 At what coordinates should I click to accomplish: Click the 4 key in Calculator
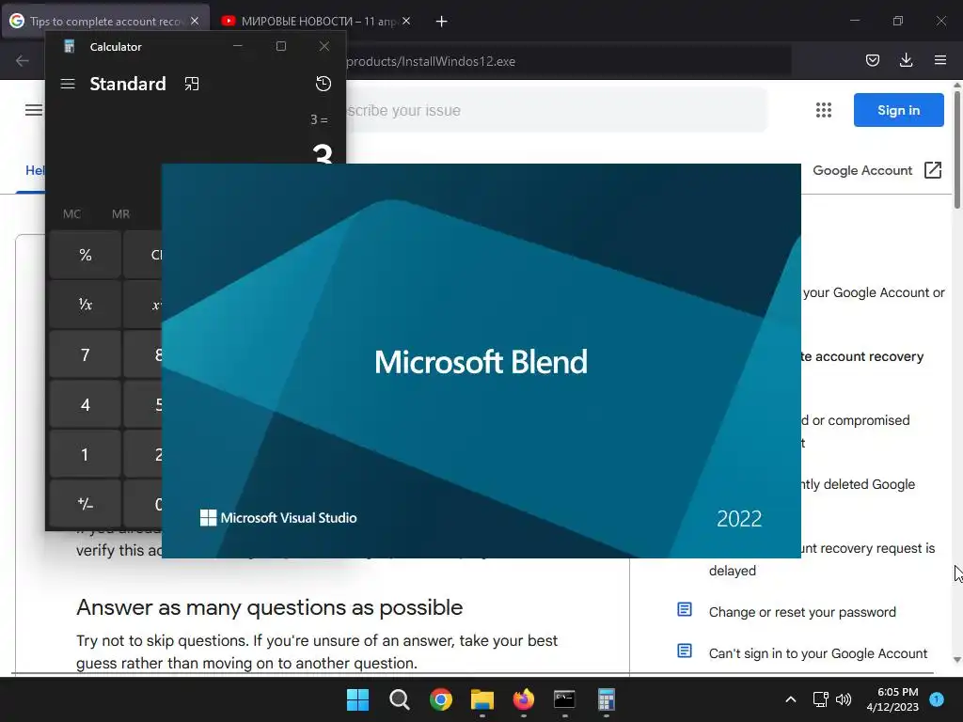tap(86, 404)
